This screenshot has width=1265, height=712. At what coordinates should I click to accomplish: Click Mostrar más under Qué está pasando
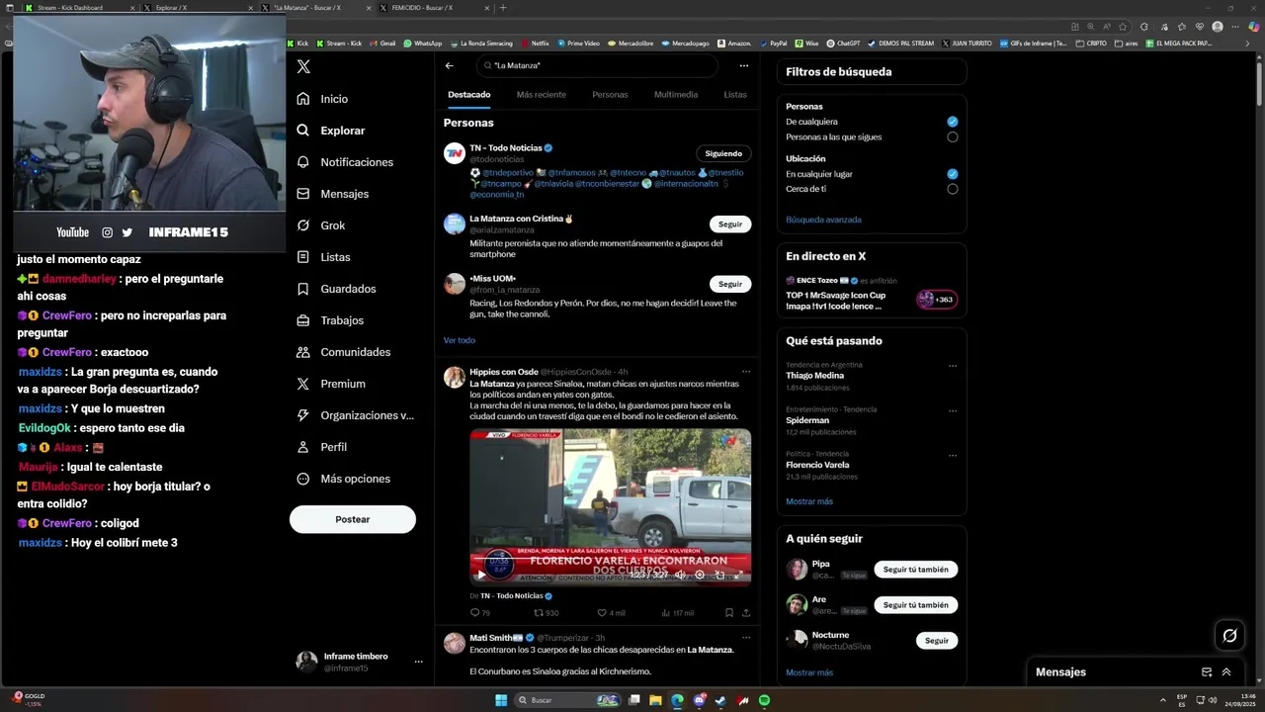pyautogui.click(x=809, y=501)
